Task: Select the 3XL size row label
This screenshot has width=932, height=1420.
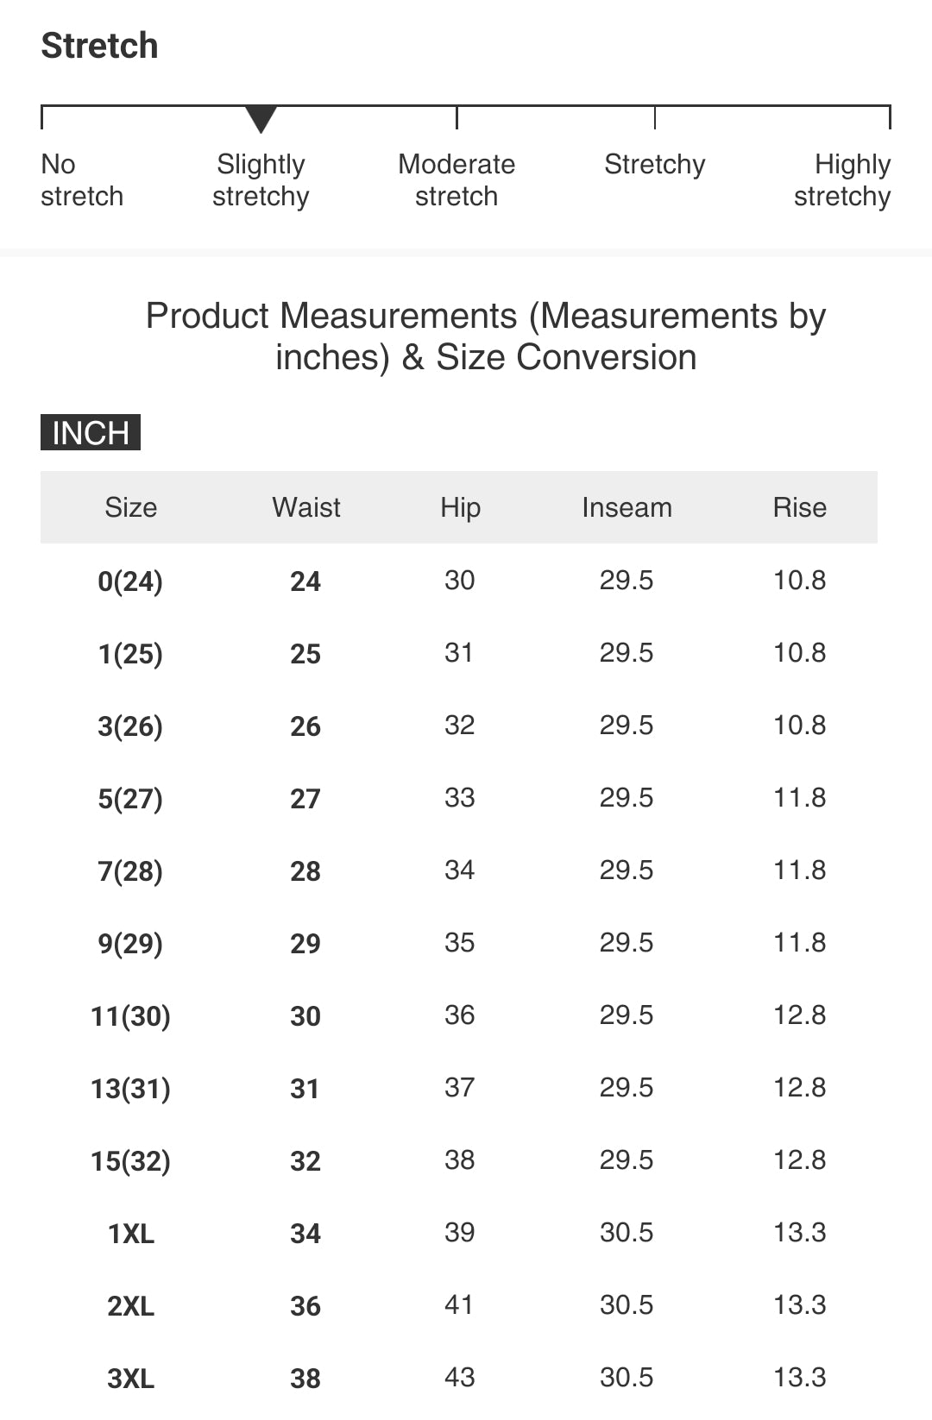Action: click(x=130, y=1379)
